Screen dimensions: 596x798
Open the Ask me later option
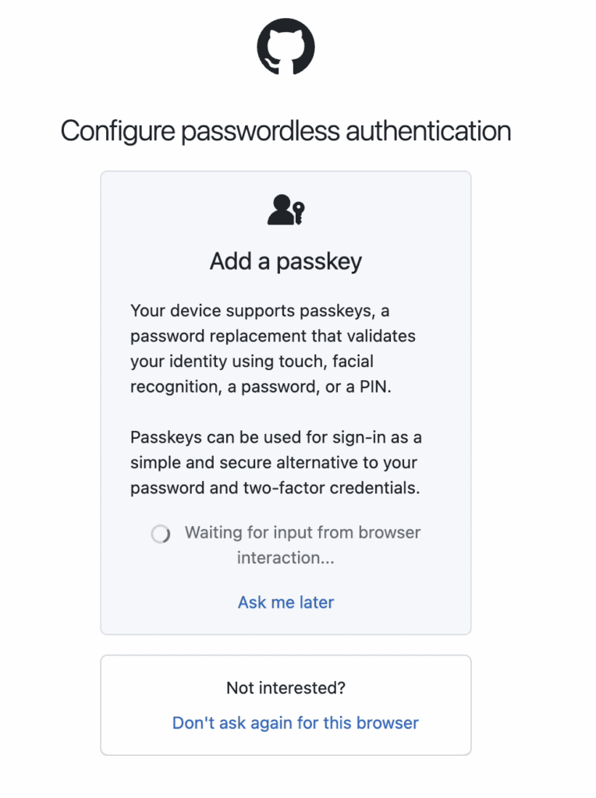click(286, 602)
